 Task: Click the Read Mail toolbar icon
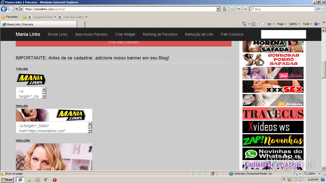pos(263,24)
